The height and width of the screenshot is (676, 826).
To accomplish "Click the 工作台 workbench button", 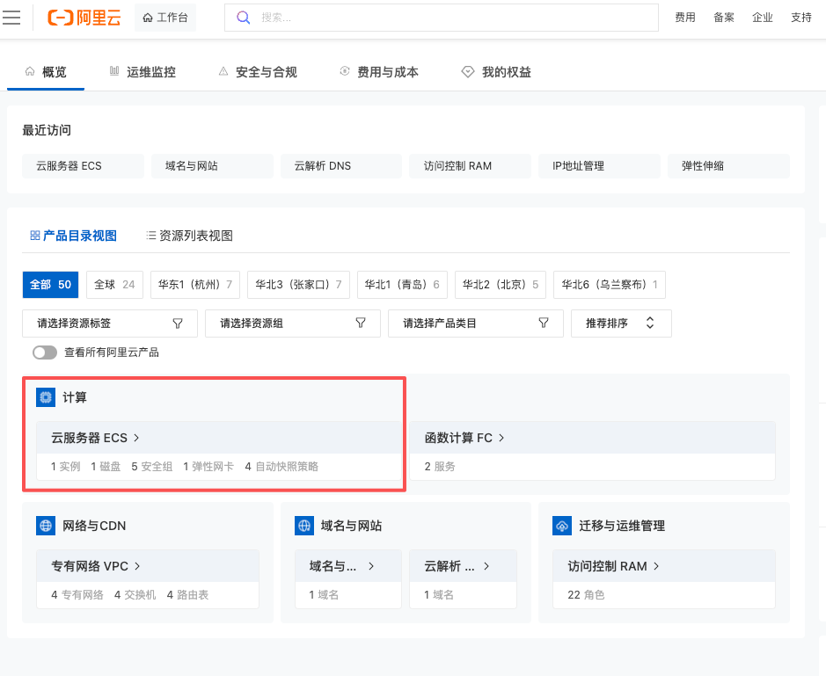I will [165, 18].
